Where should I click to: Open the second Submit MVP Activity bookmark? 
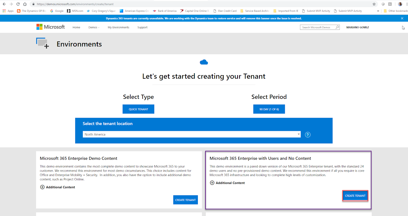[x=348, y=11]
